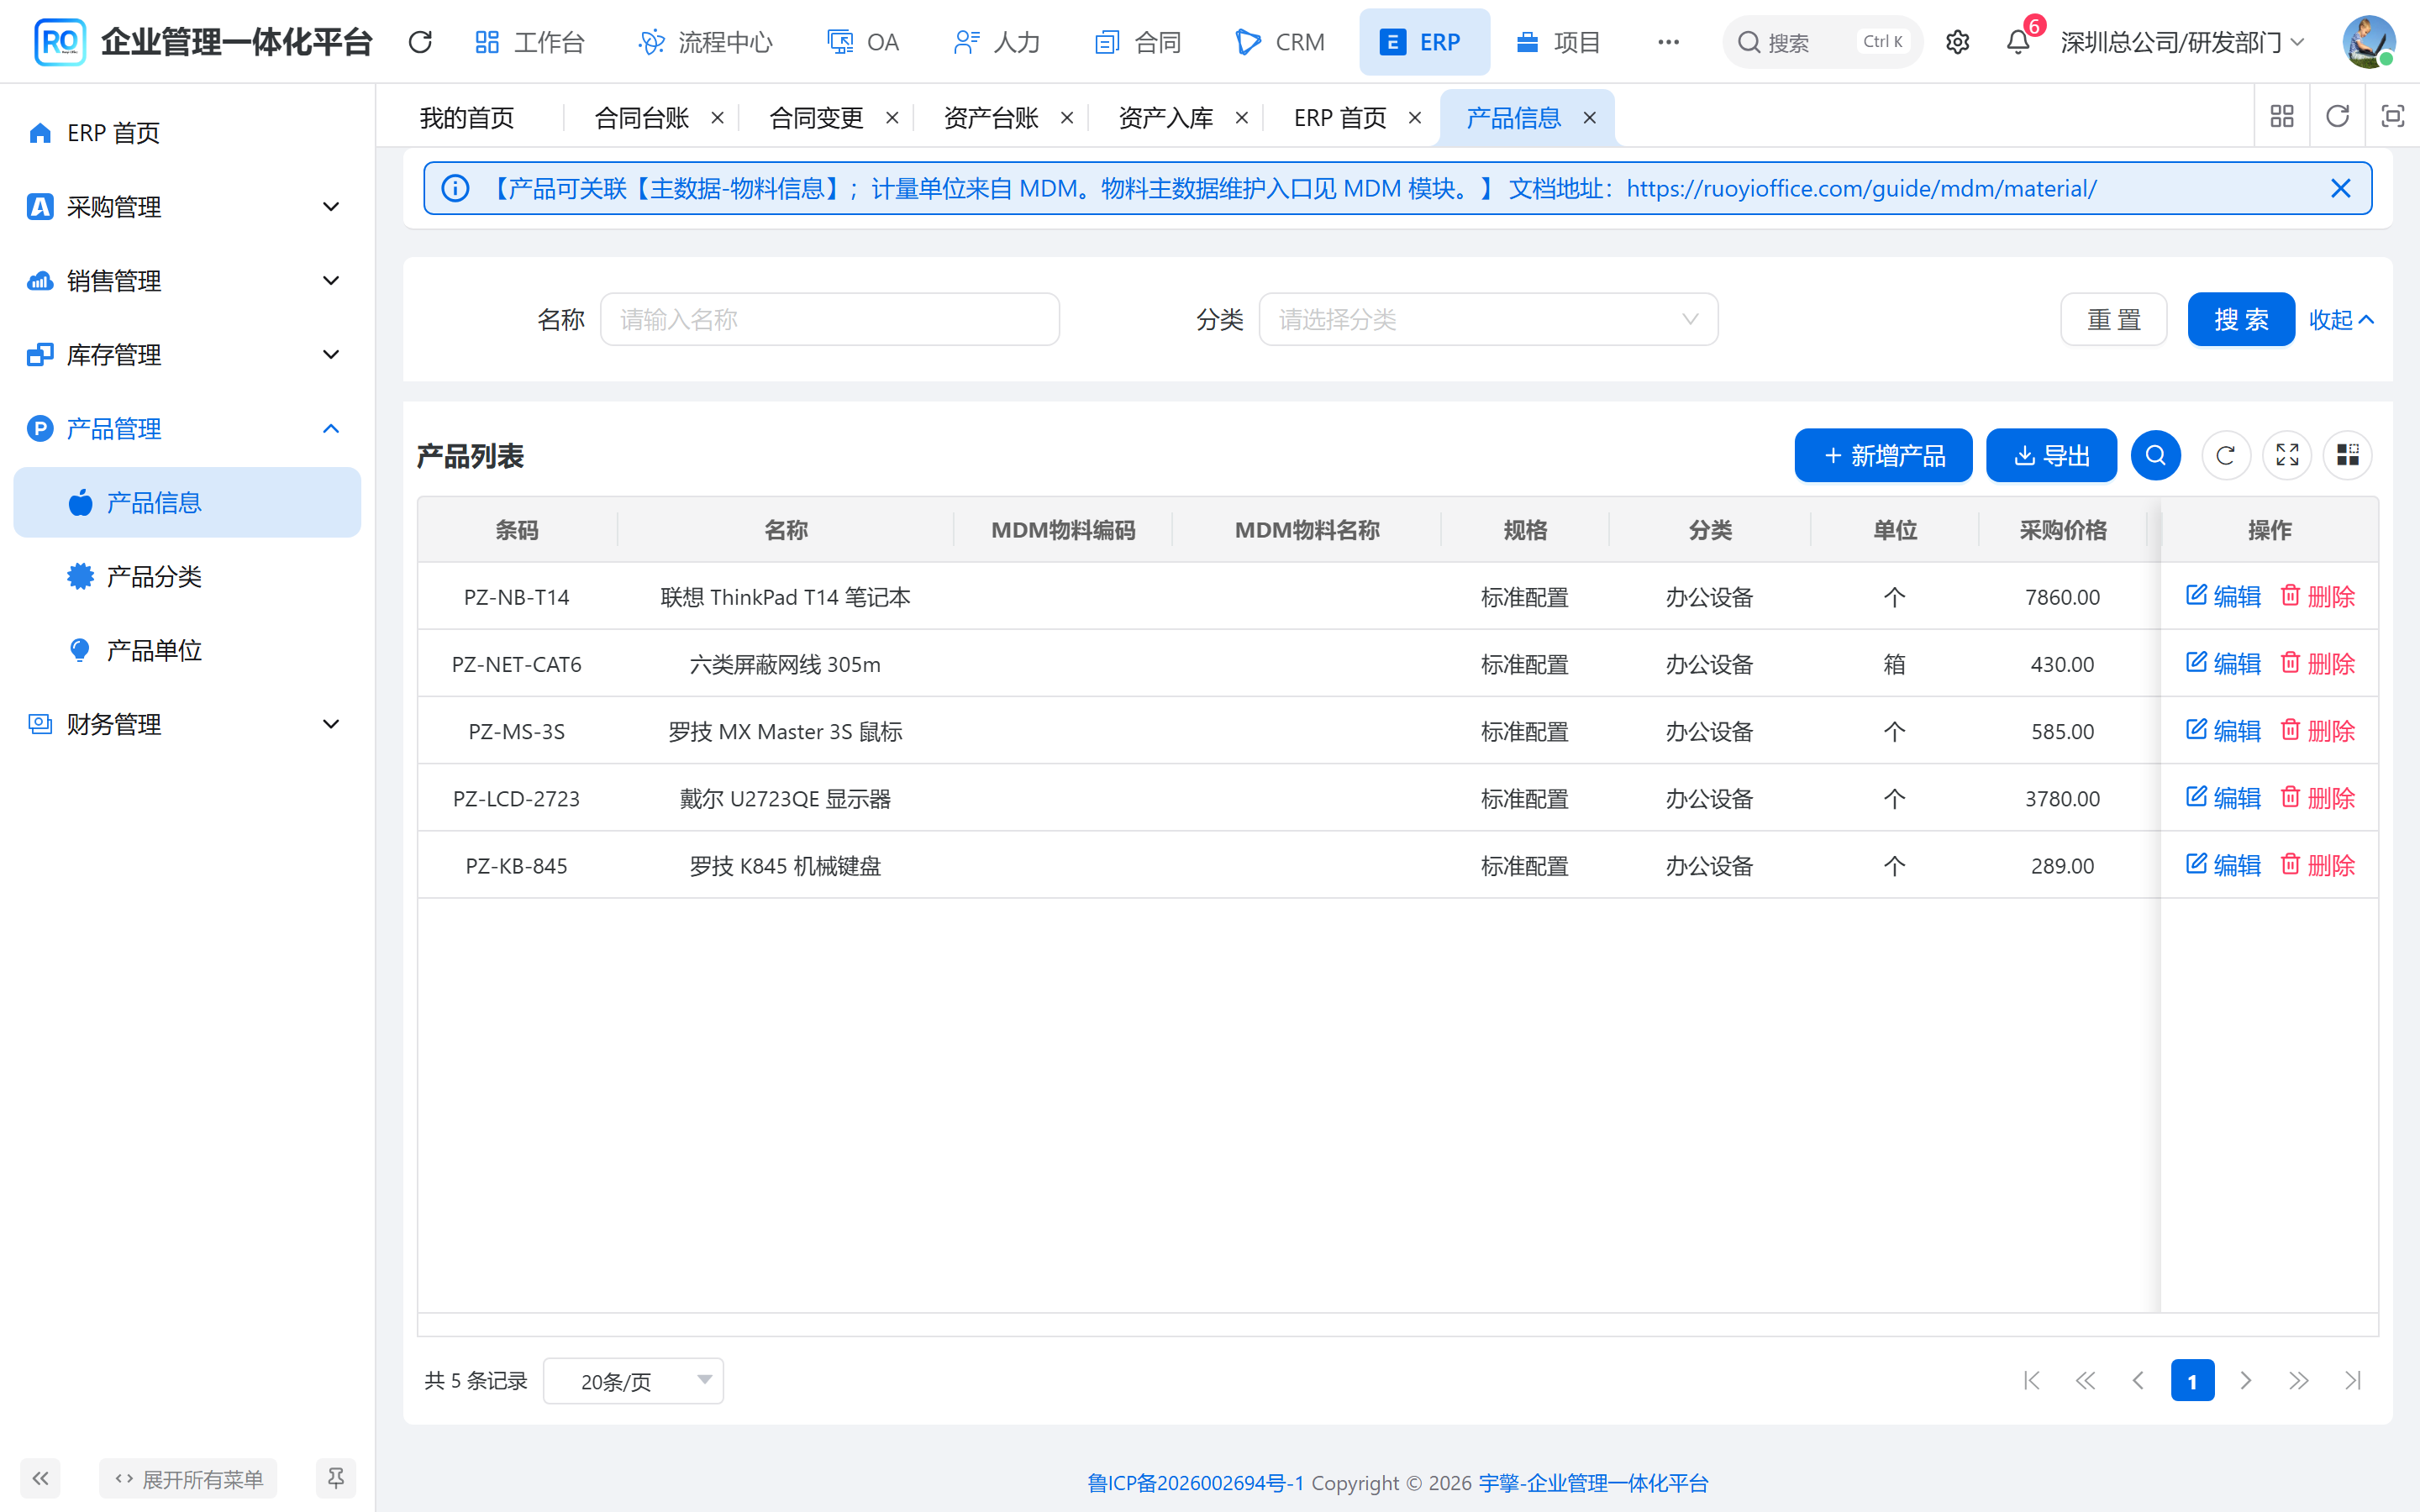Edit the PZ-NB-T14 product row
This screenshot has width=2420, height=1512.
point(2223,597)
